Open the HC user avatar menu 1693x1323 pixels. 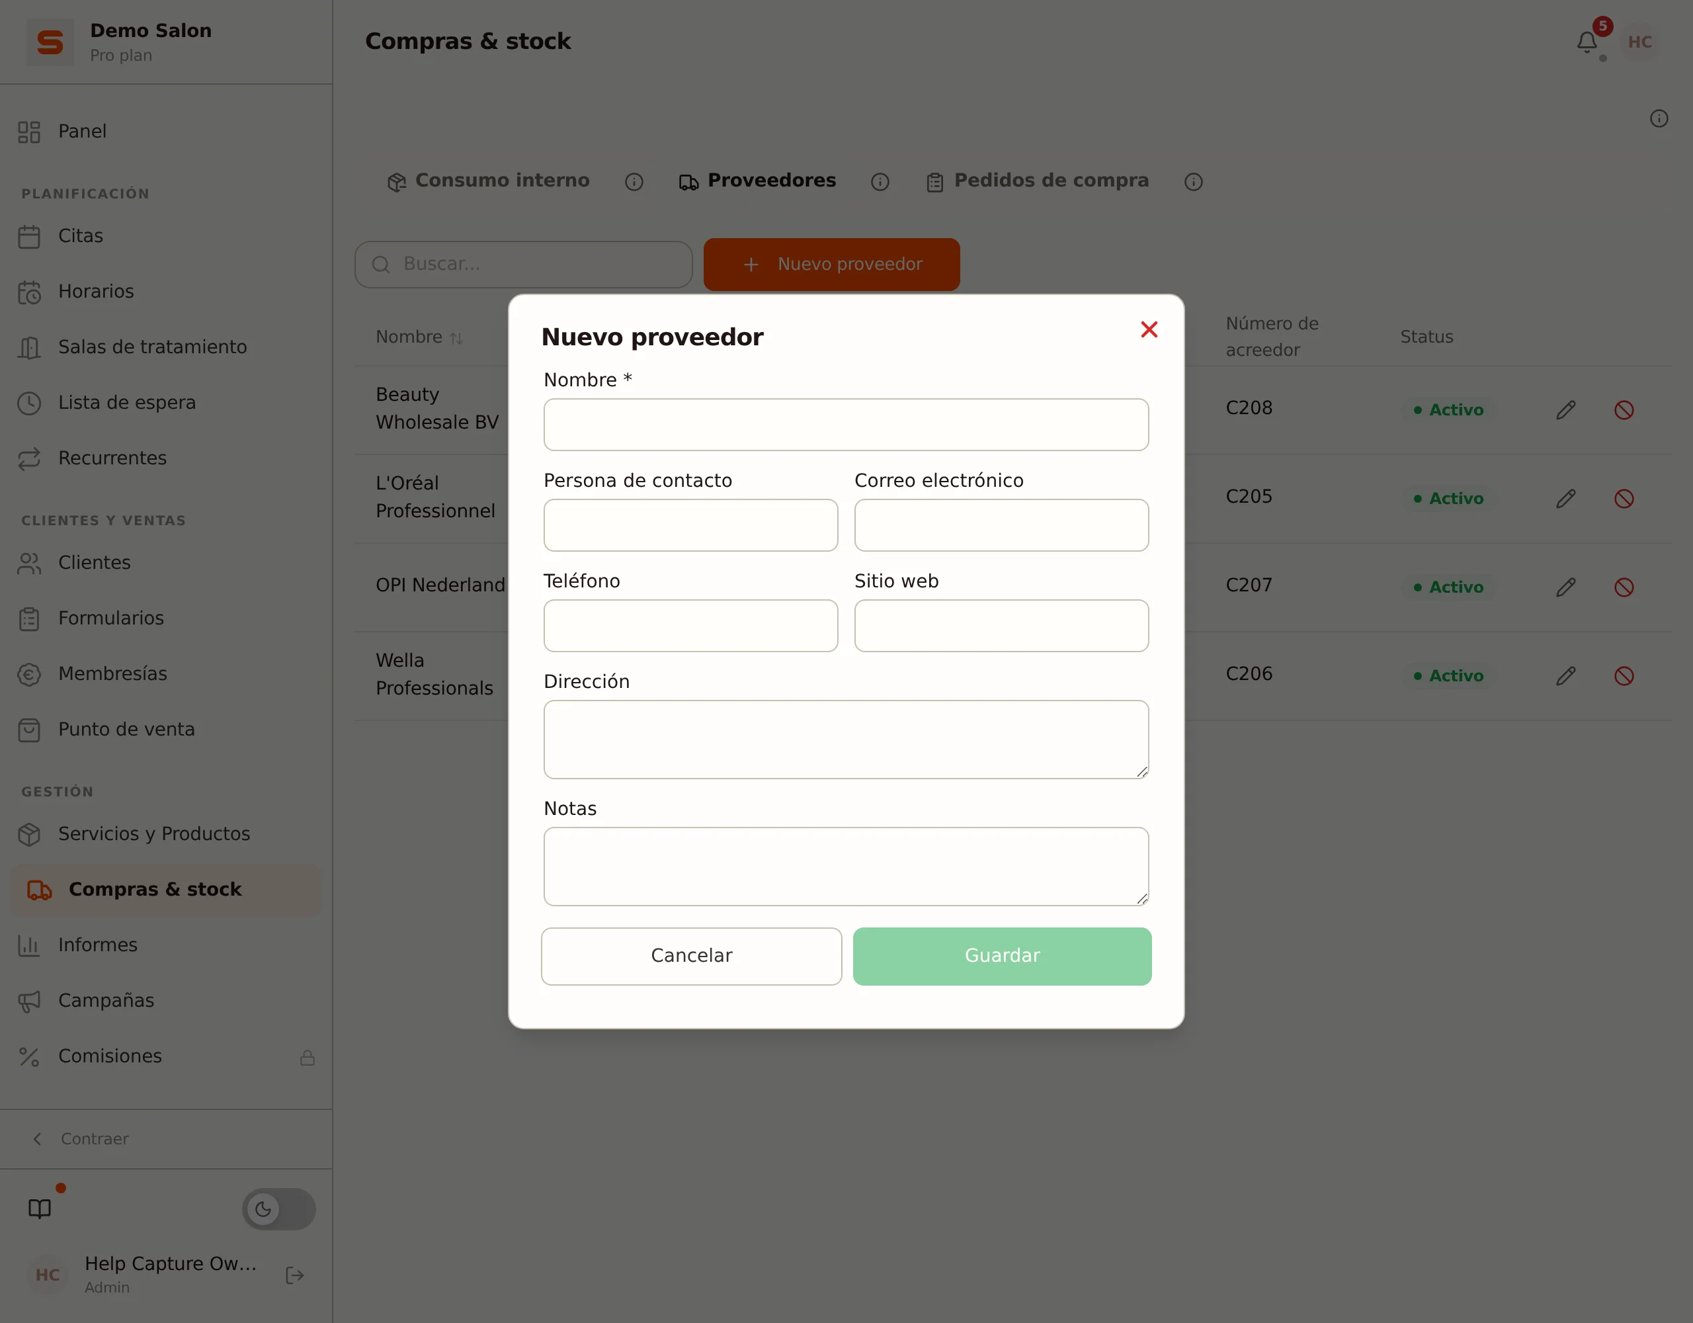tap(1639, 42)
